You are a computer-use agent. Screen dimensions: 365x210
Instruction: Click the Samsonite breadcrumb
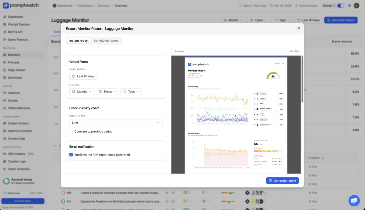click(x=62, y=5)
